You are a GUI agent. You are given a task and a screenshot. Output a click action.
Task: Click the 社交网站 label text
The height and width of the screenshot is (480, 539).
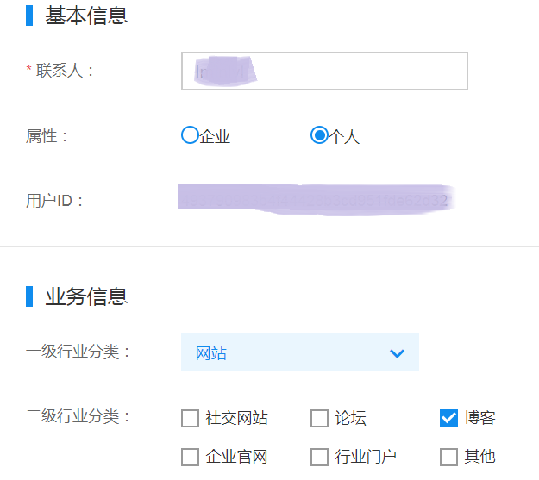(236, 418)
